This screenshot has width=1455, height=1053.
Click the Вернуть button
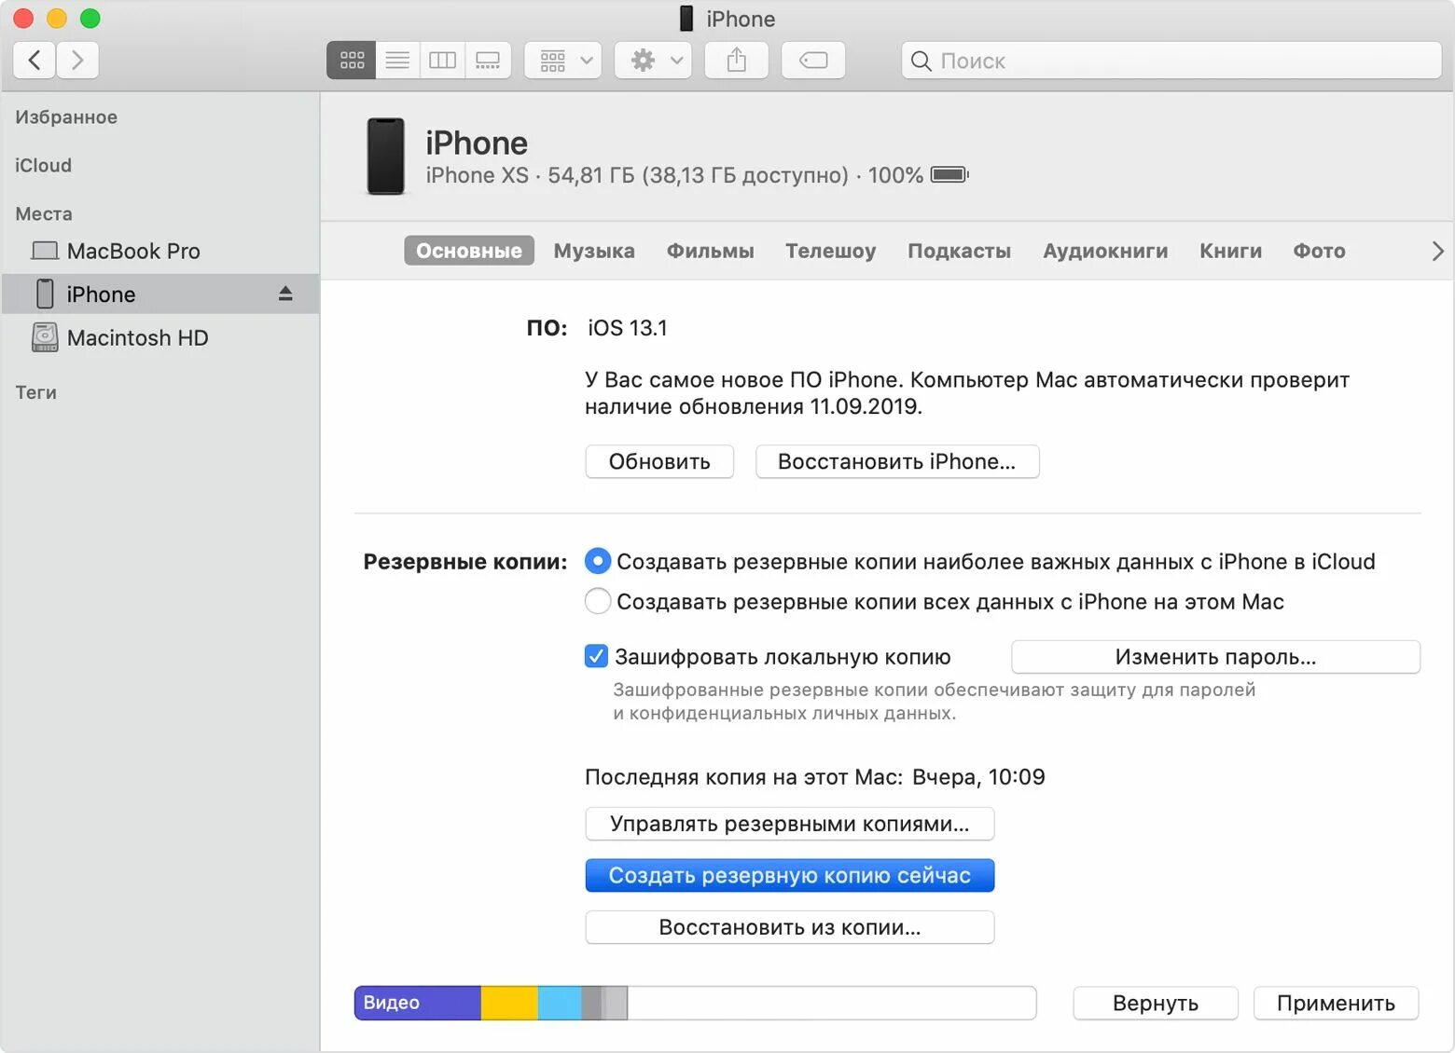[1156, 1003]
